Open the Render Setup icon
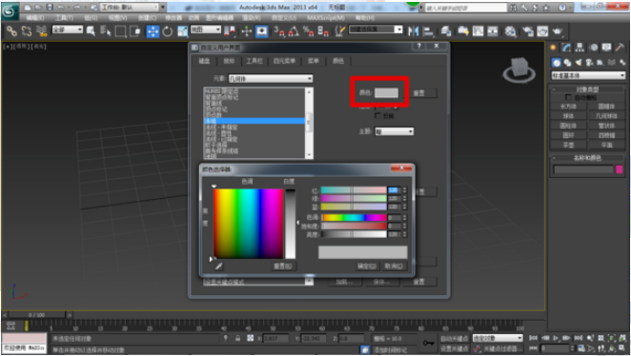 527,31
